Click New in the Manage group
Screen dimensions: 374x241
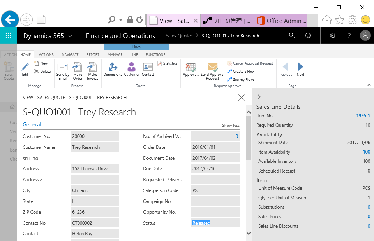(x=41, y=63)
